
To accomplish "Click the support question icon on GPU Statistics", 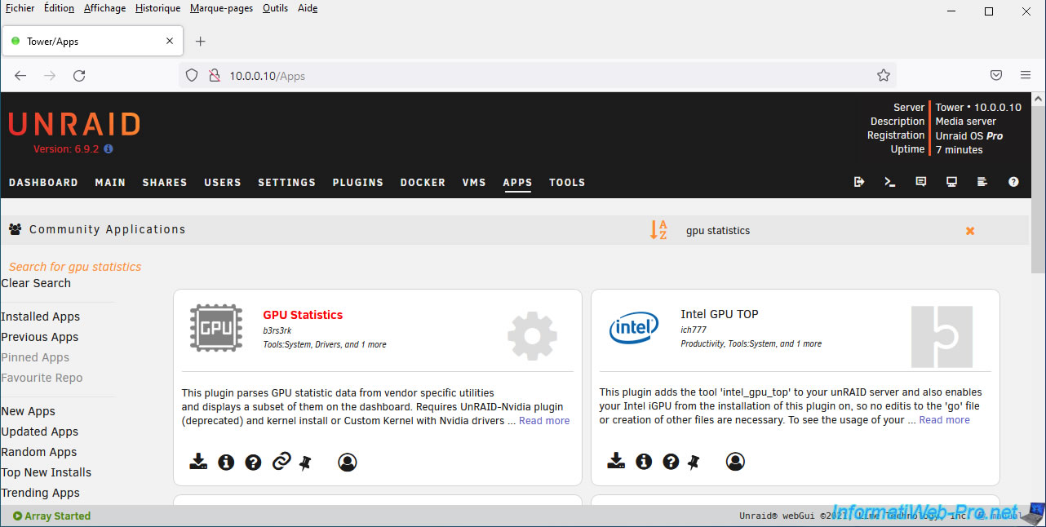I will (x=253, y=462).
